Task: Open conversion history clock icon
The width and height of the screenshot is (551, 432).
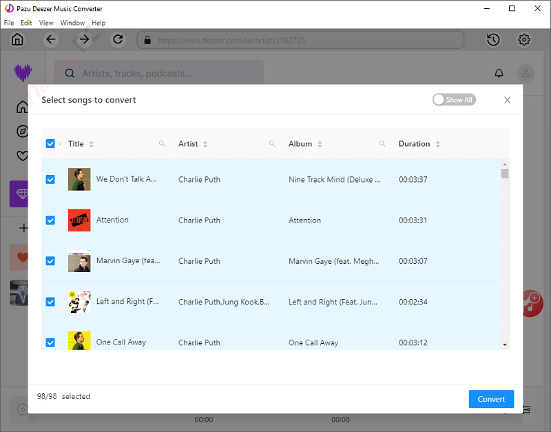Action: [x=493, y=40]
